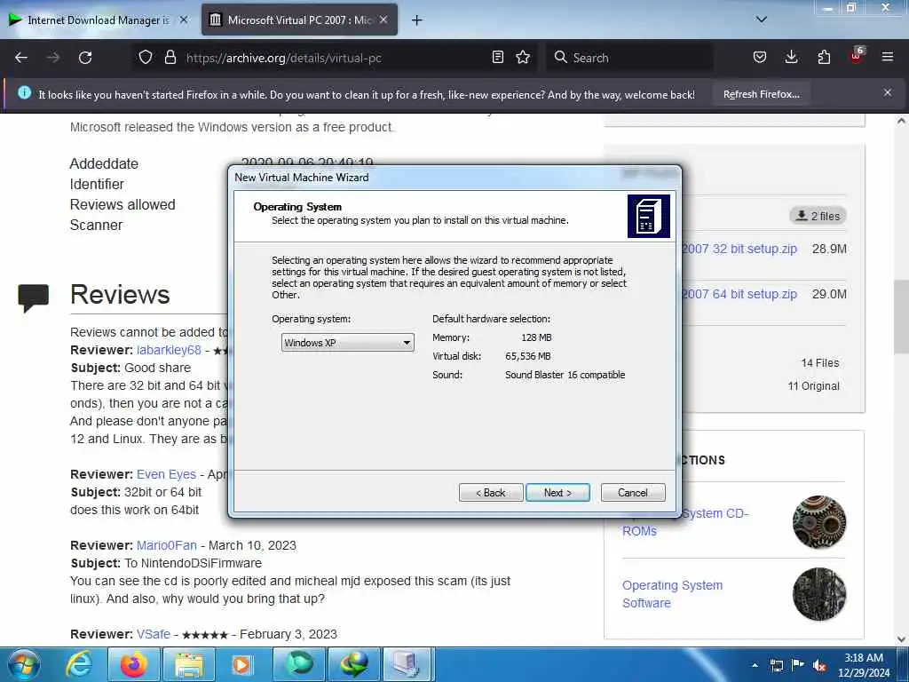The height and width of the screenshot is (682, 909).
Task: Open the tracking protection shield icon
Action: pyautogui.click(x=146, y=58)
